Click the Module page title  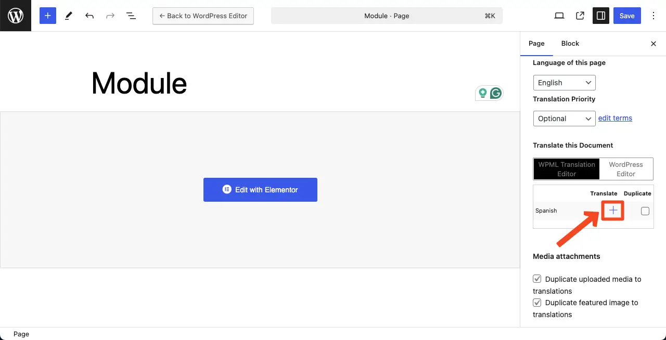pyautogui.click(x=139, y=83)
